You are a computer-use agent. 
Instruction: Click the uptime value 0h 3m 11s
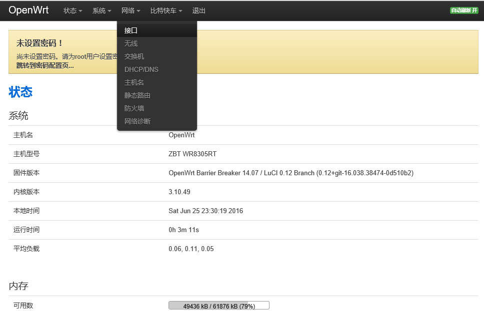[183, 230]
